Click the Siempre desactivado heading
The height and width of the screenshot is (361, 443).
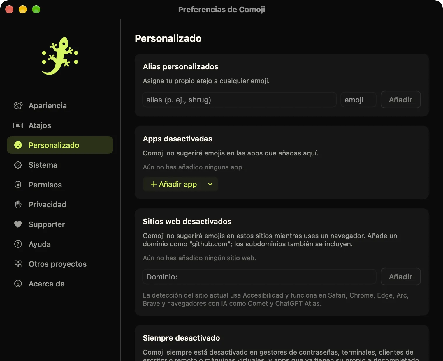tap(181, 338)
